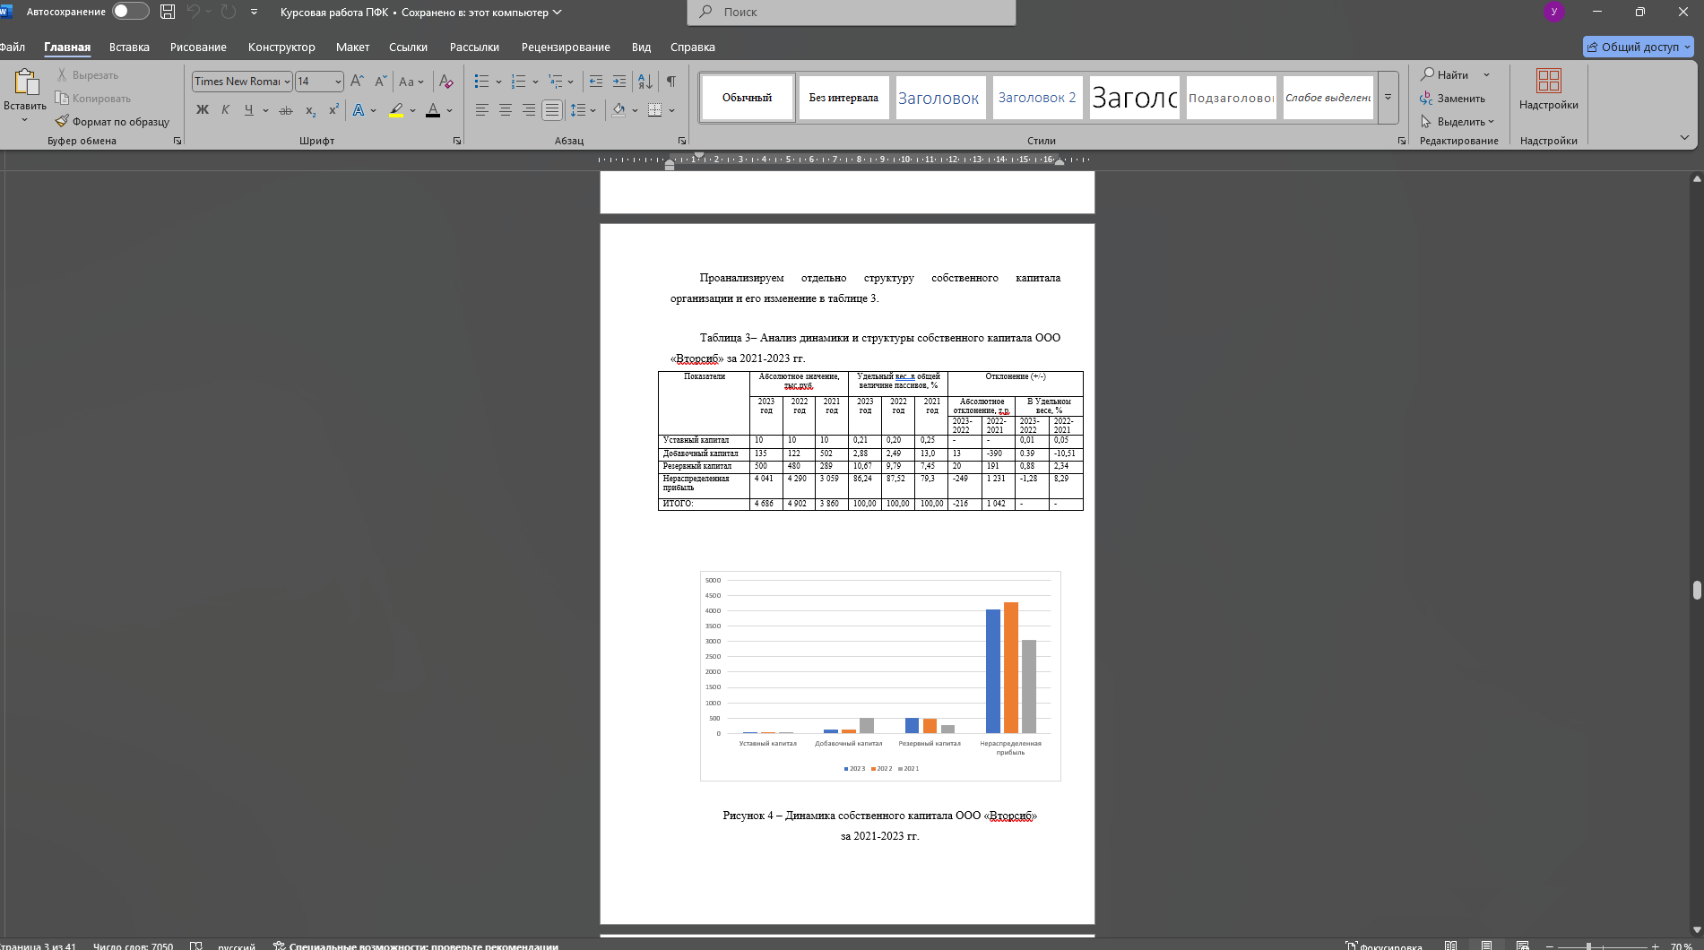The width and height of the screenshot is (1704, 950).
Task: Apply the Обычный style
Action: click(747, 98)
